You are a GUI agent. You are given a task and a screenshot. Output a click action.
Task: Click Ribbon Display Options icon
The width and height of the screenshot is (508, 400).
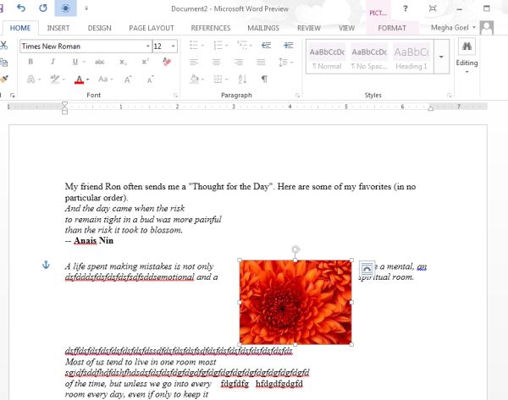coord(433,8)
